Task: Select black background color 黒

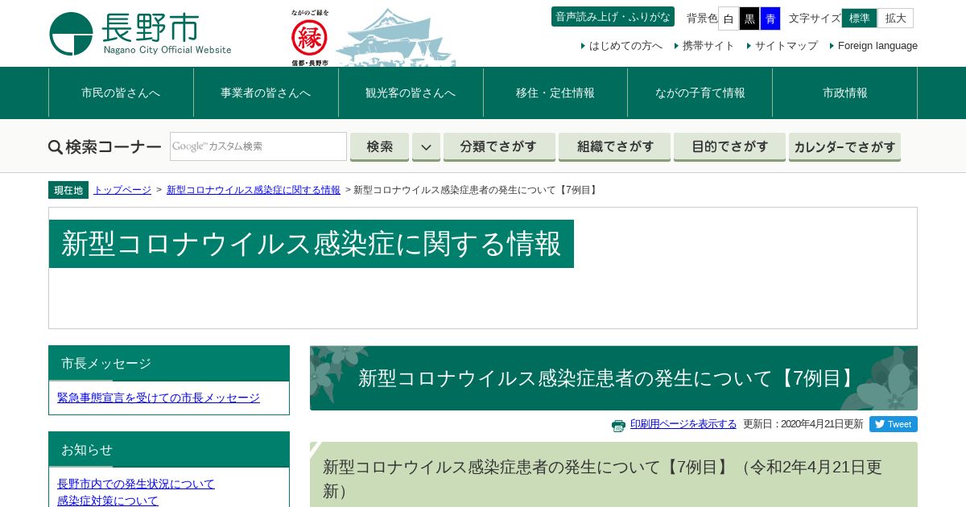Action: point(749,18)
